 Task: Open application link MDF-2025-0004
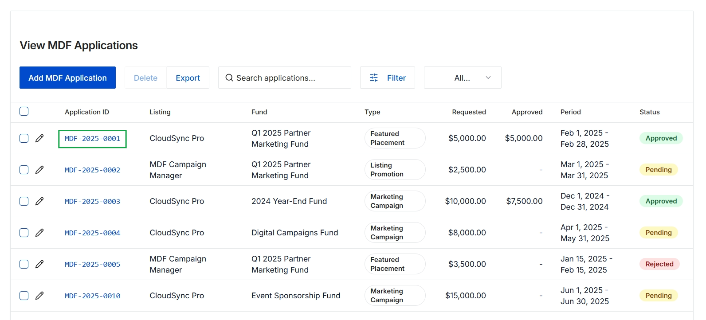92,233
